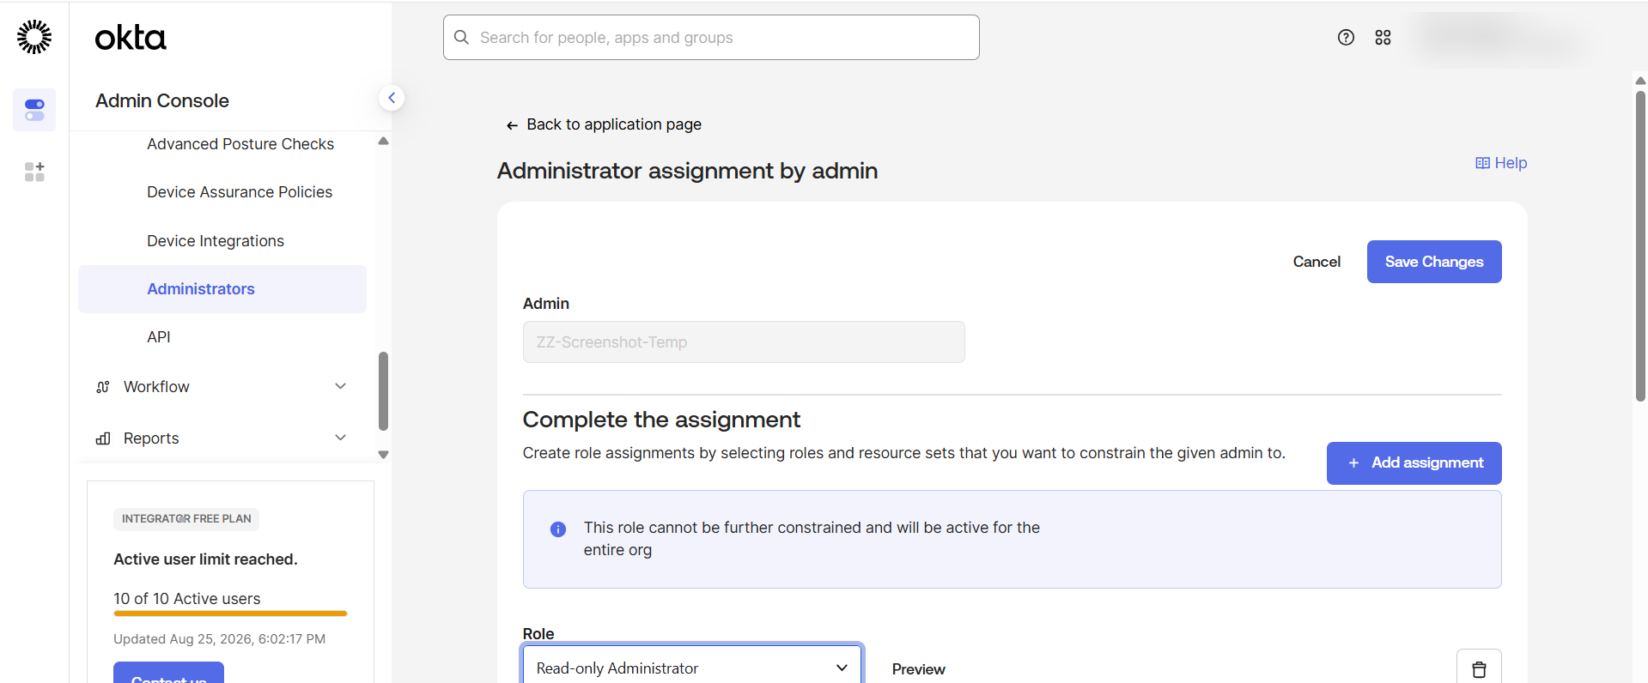Click the active users progress bar
The height and width of the screenshot is (683, 1648).
point(230,613)
